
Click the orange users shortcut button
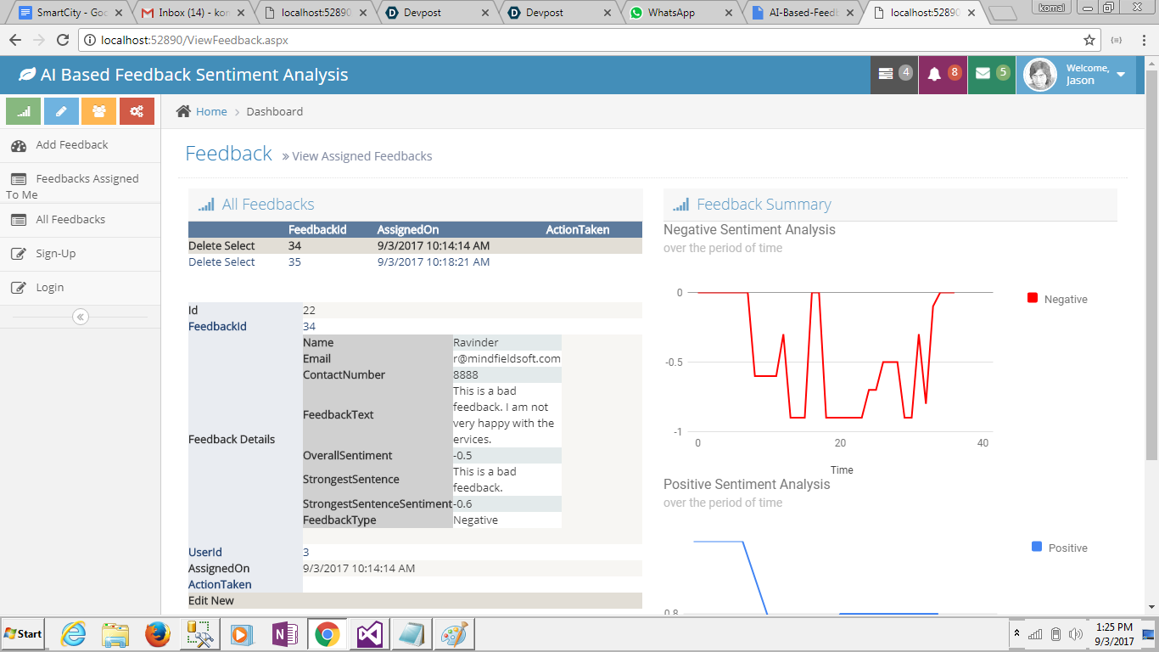click(x=99, y=111)
